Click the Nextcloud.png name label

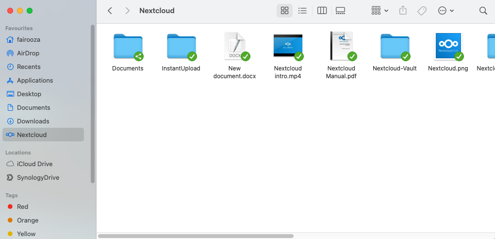(448, 68)
